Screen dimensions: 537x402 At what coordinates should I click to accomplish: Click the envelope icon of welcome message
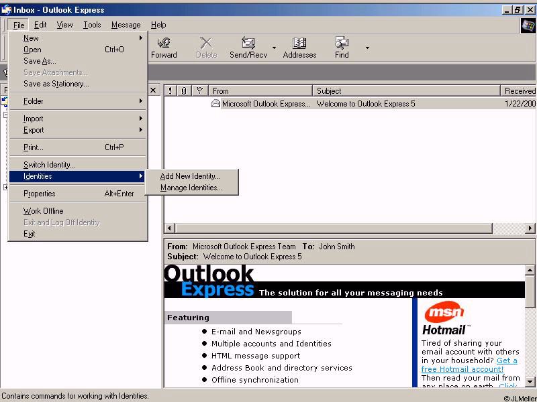coord(215,104)
